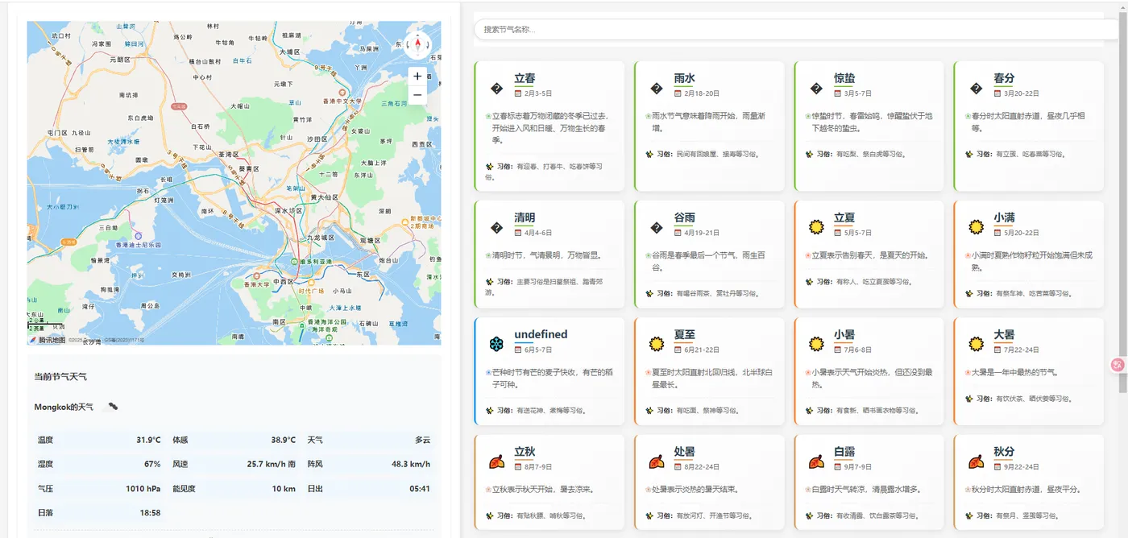
Task: Open the undefined card title
Action: tap(541, 334)
